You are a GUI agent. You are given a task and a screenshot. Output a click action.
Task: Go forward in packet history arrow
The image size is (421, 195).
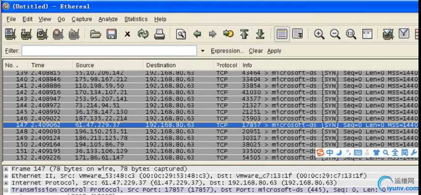point(213,34)
